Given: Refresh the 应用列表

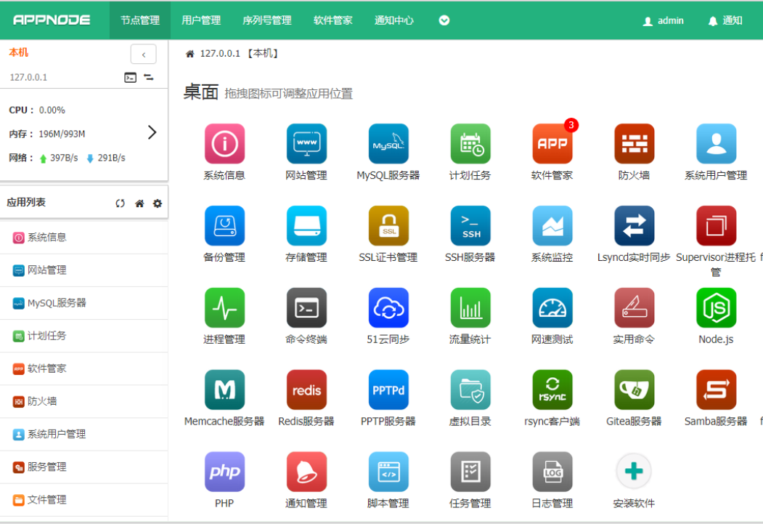Looking at the screenshot, I should click(121, 203).
